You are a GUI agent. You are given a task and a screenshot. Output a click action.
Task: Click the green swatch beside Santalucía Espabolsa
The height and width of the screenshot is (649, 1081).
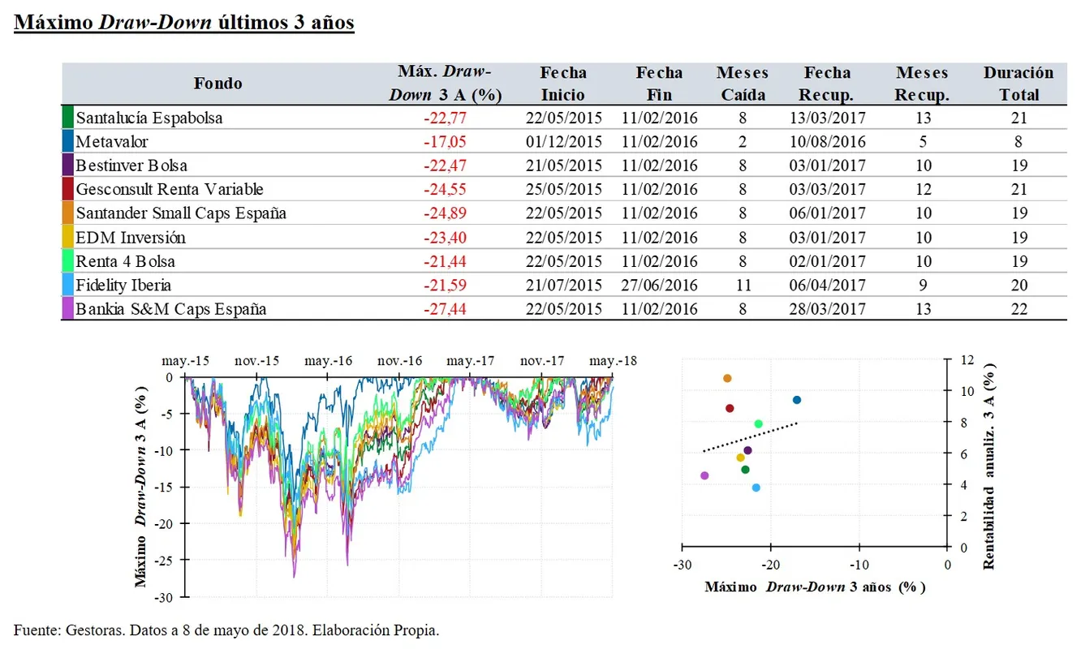pyautogui.click(x=67, y=118)
